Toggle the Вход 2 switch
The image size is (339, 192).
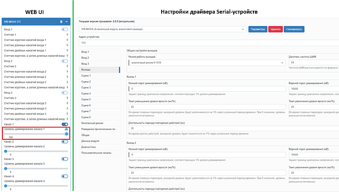pyautogui.click(x=65, y=61)
